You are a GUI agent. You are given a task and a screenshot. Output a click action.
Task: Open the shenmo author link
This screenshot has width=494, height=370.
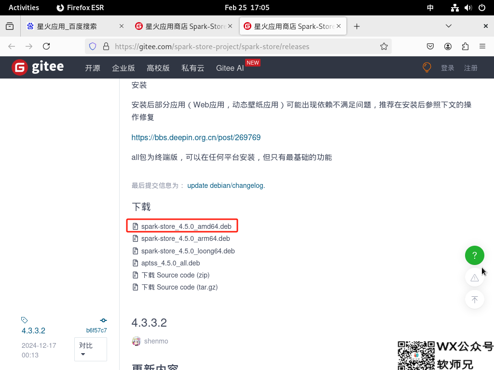[156, 341]
